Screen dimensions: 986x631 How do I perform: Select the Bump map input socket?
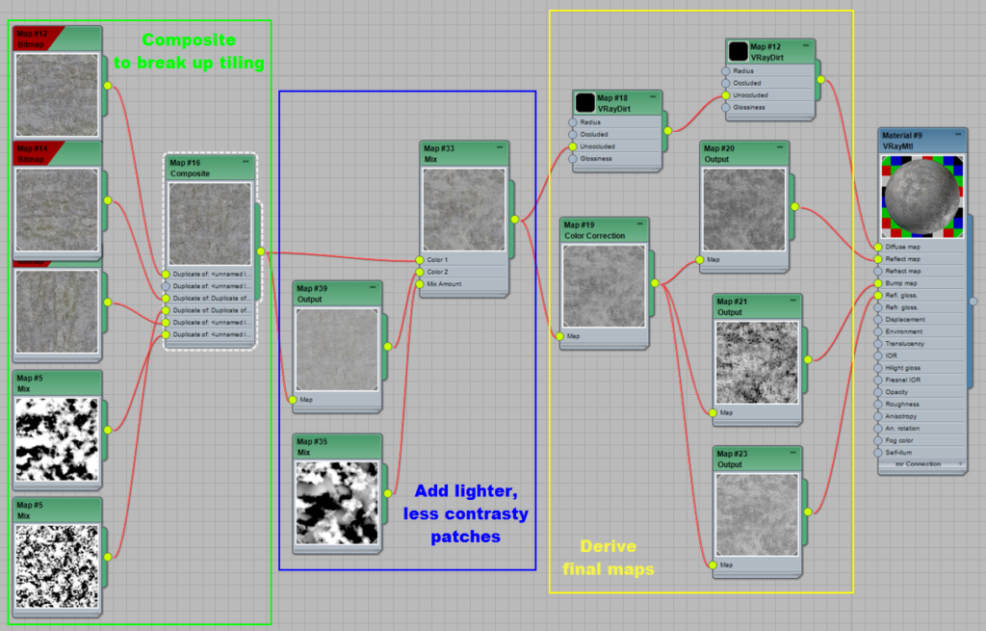pyautogui.click(x=878, y=283)
